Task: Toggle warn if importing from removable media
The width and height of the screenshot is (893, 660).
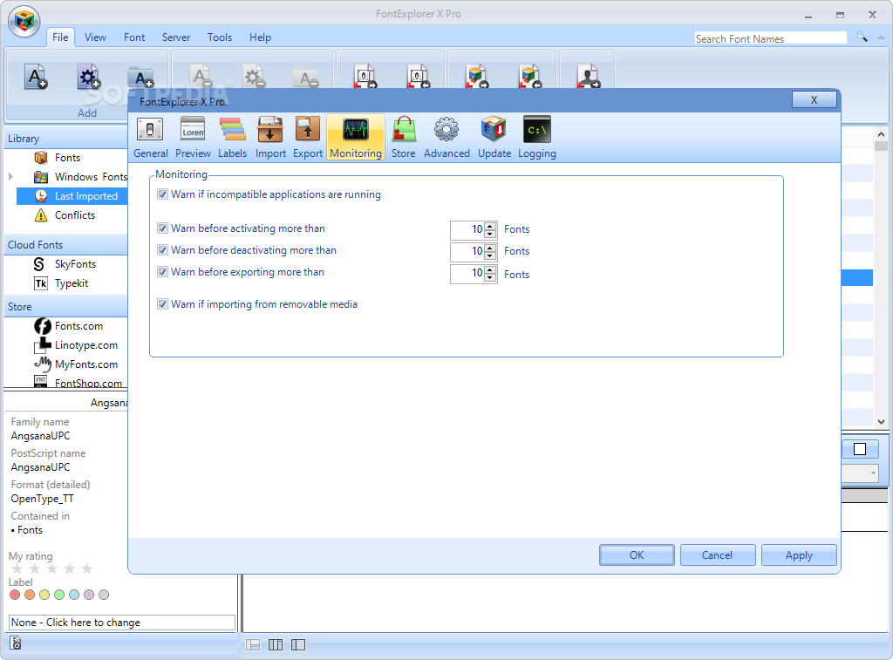Action: [163, 304]
